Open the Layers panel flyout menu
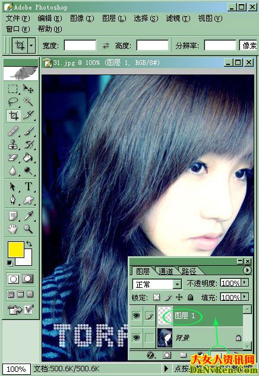This screenshot has height=376, width=259. pyautogui.click(x=247, y=271)
